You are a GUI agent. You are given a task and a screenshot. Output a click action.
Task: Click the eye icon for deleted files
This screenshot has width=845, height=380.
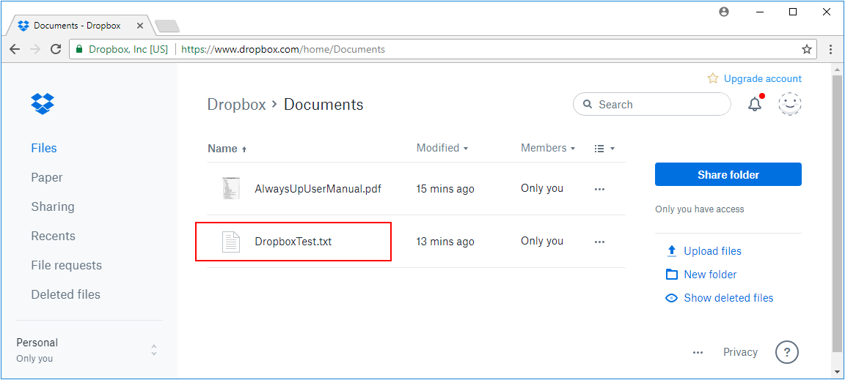671,298
